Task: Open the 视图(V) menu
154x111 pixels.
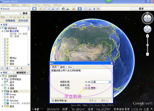Action: coord(26,5)
